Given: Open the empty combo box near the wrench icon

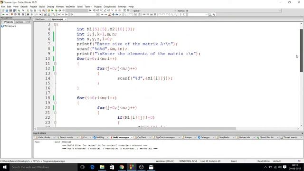Looking at the screenshot, I should coord(198,15).
